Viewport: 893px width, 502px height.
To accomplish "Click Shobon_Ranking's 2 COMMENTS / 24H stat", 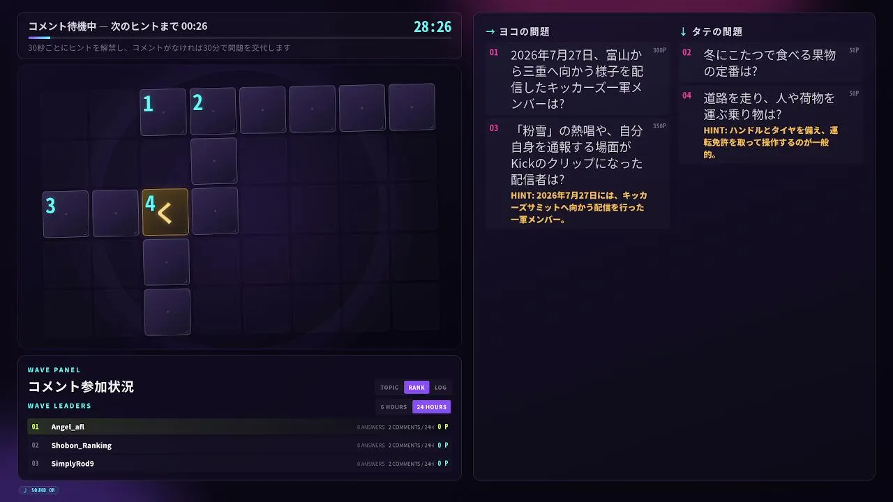I will (411, 445).
